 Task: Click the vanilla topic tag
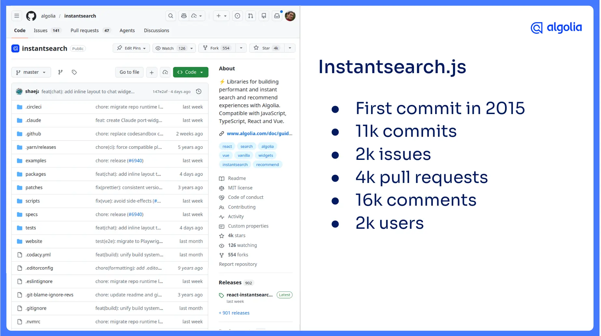click(244, 156)
